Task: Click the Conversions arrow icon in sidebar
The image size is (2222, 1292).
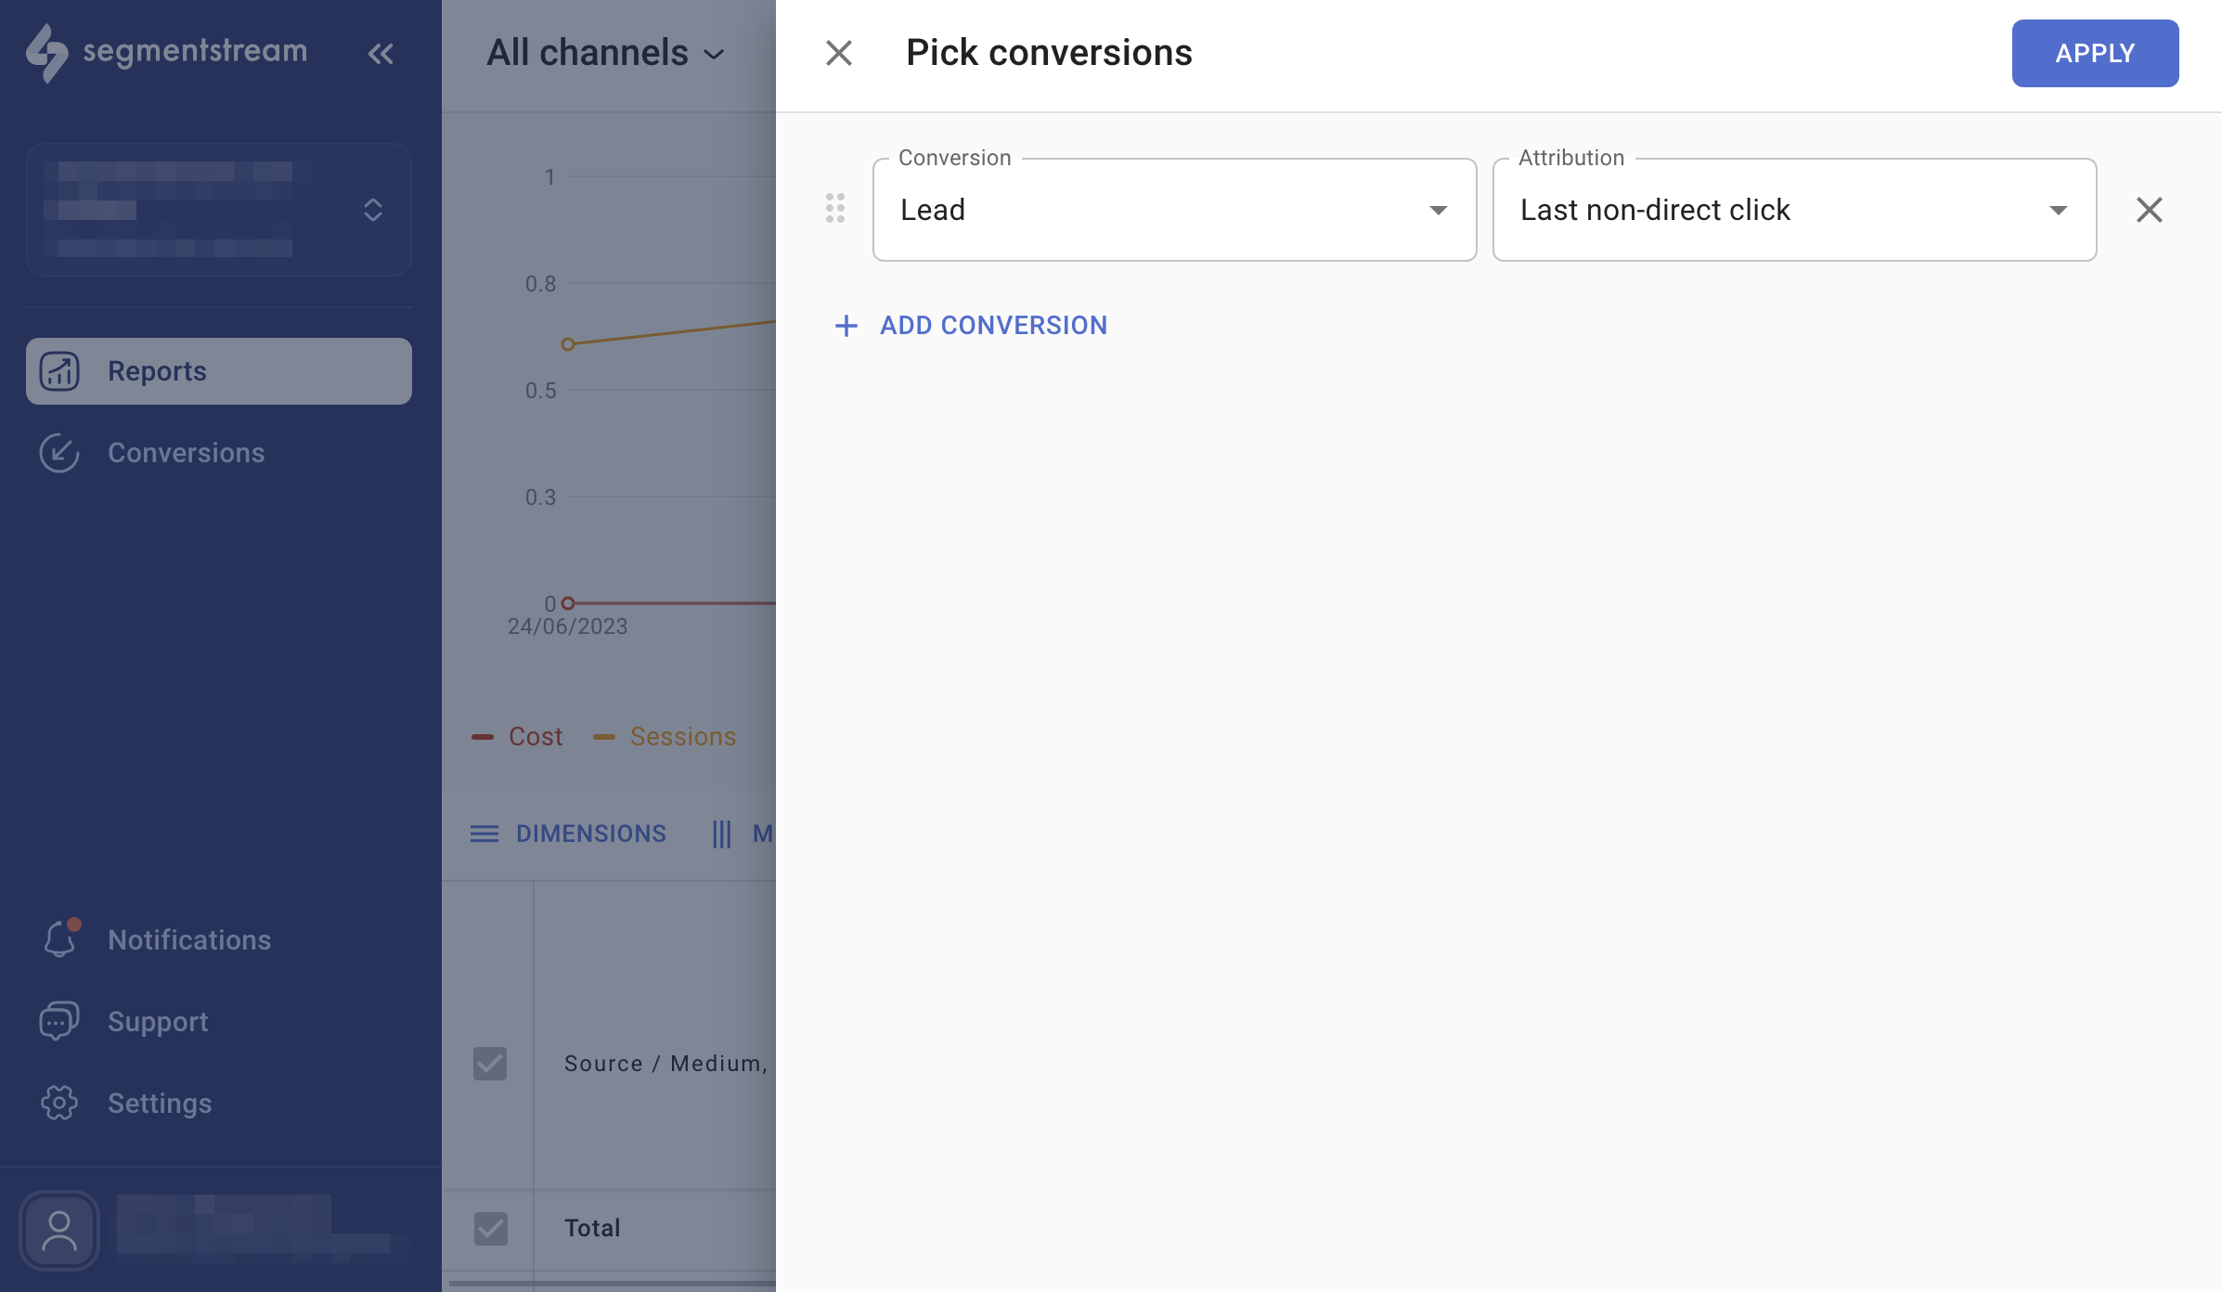Action: point(58,453)
